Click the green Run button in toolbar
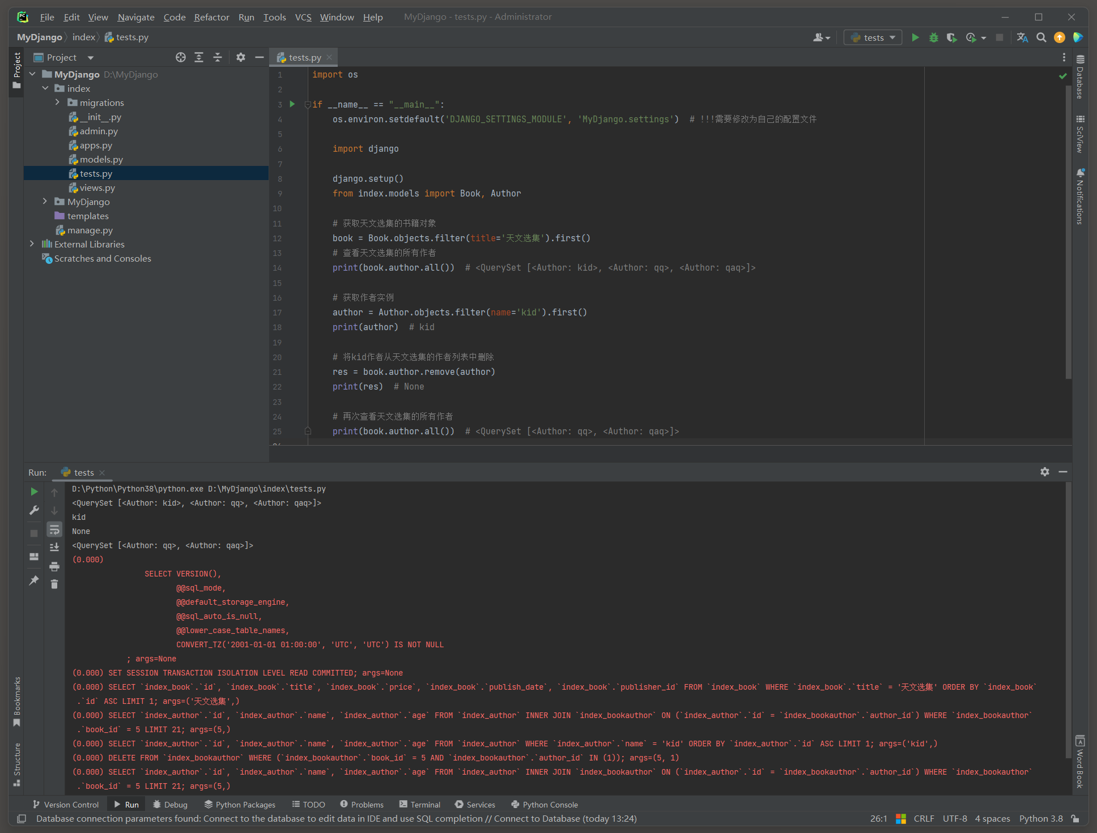 [x=915, y=37]
